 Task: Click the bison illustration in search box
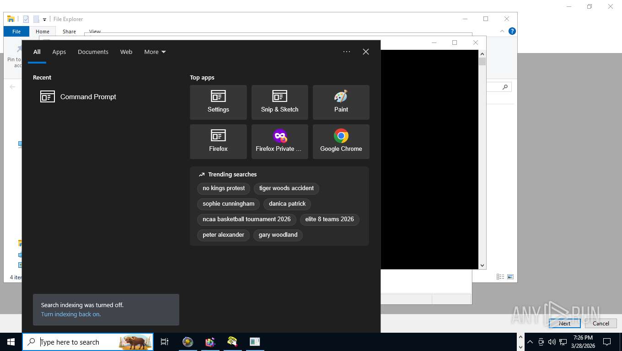click(135, 342)
